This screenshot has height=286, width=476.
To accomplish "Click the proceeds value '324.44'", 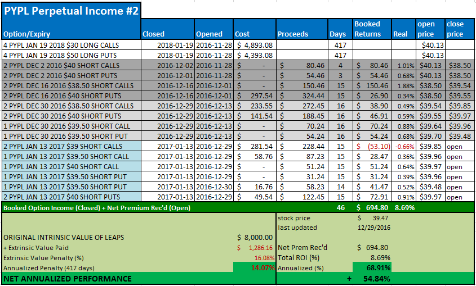I will coord(313,96).
